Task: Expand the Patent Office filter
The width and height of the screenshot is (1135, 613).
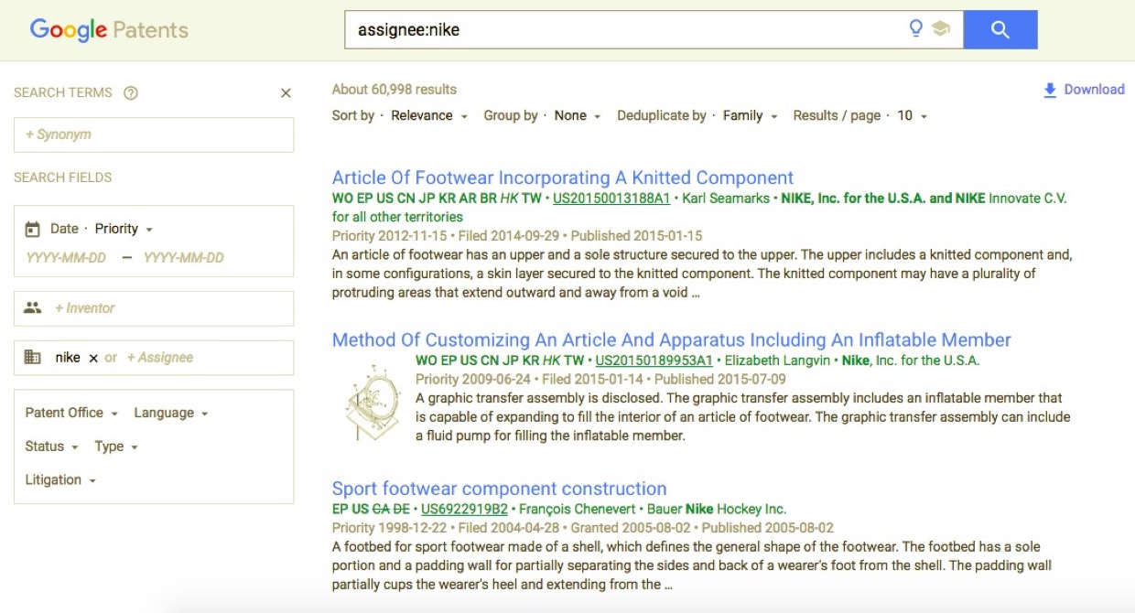Action: coord(72,413)
